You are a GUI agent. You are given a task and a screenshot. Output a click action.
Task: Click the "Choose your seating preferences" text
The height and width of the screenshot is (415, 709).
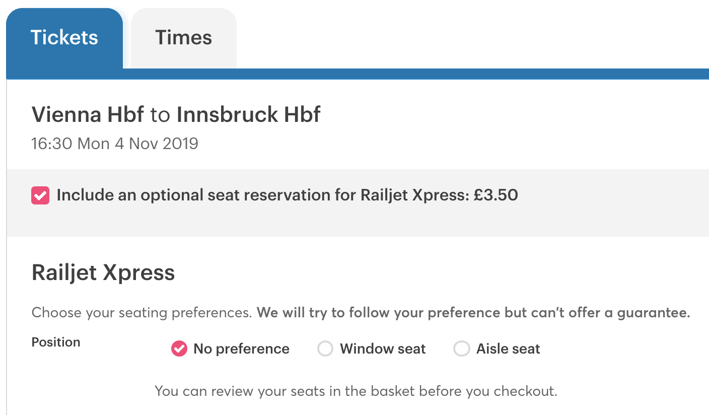click(x=141, y=313)
